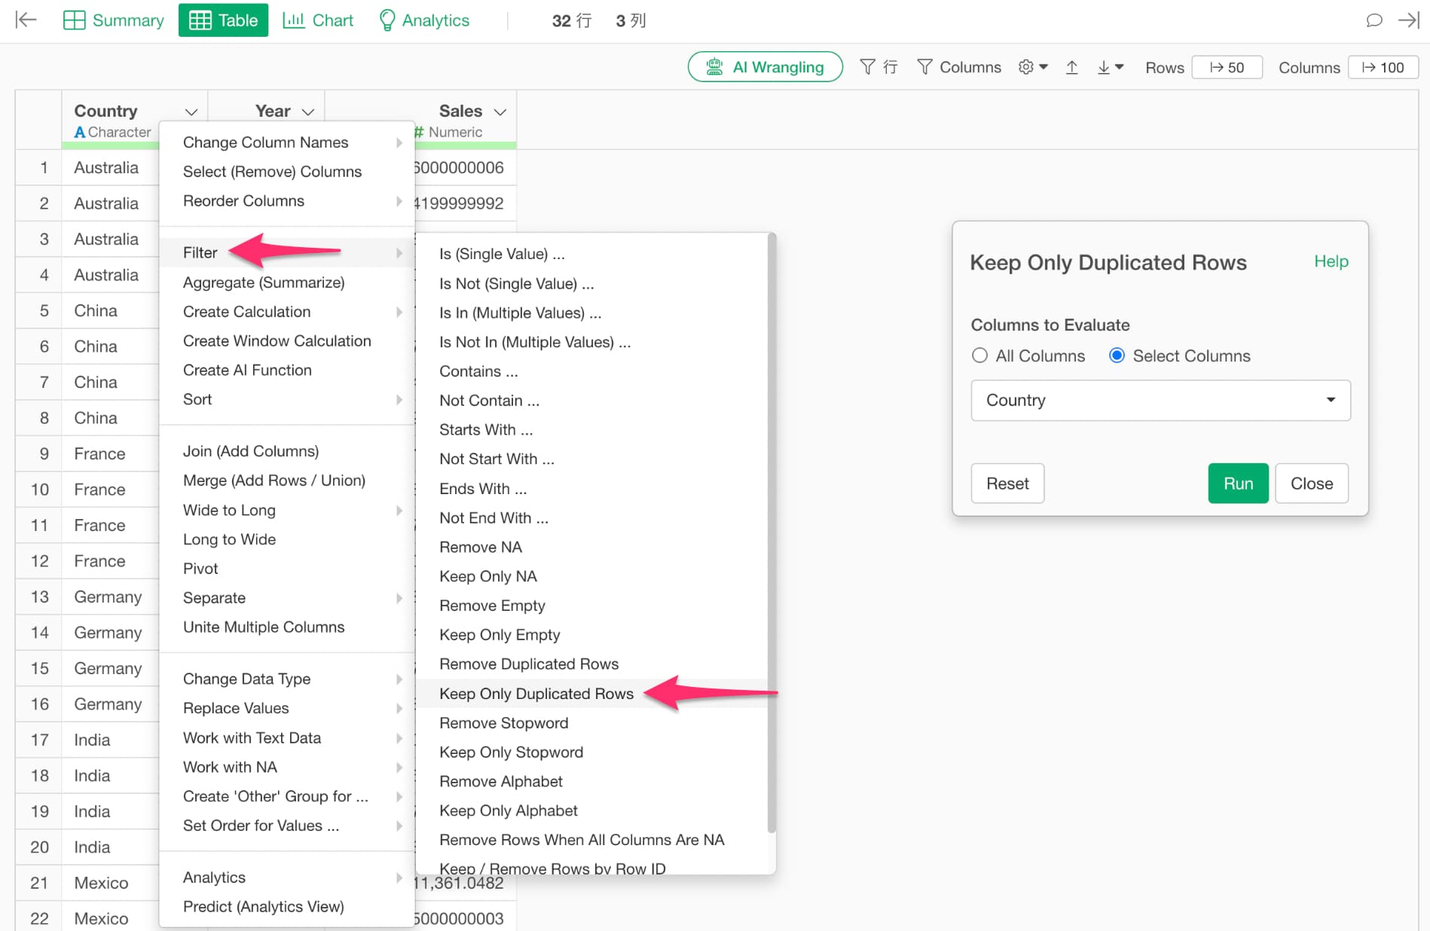Image resolution: width=1430 pixels, height=931 pixels.
Task: Open the download arrow menu
Action: [x=1110, y=67]
